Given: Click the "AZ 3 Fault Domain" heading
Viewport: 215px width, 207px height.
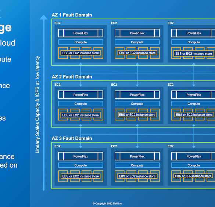Looking at the screenshot, I should (72, 138).
